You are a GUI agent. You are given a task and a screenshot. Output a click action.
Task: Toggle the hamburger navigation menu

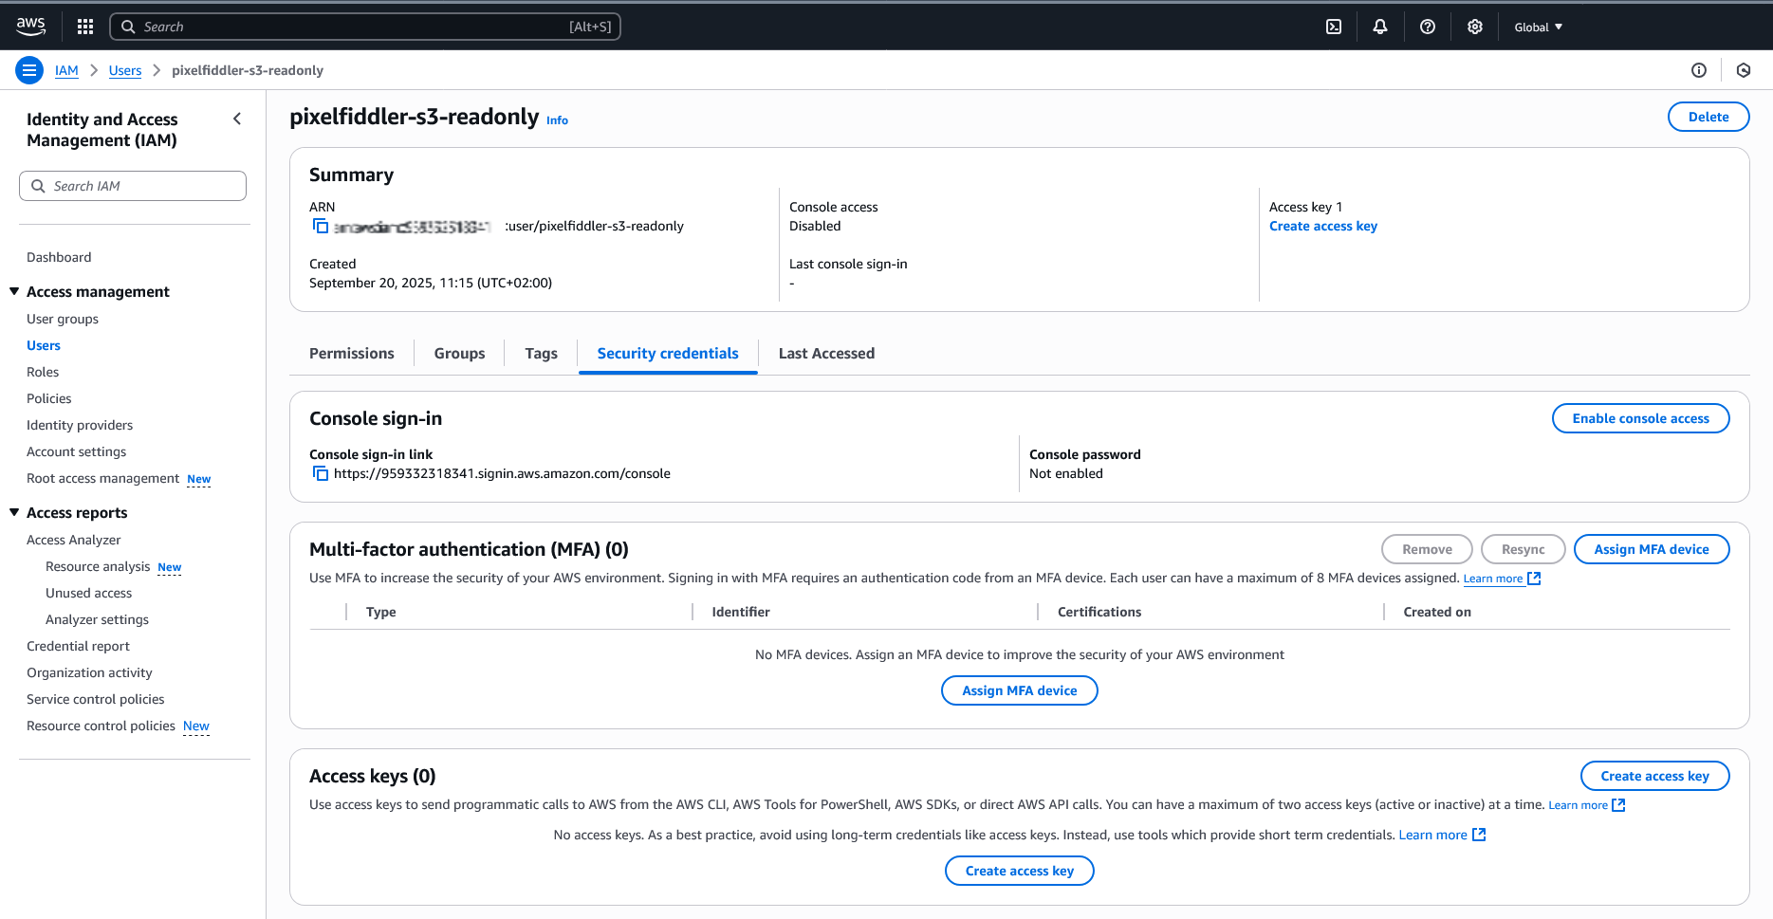click(29, 70)
